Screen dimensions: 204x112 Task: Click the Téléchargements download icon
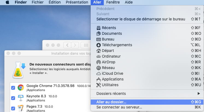(x=99, y=45)
